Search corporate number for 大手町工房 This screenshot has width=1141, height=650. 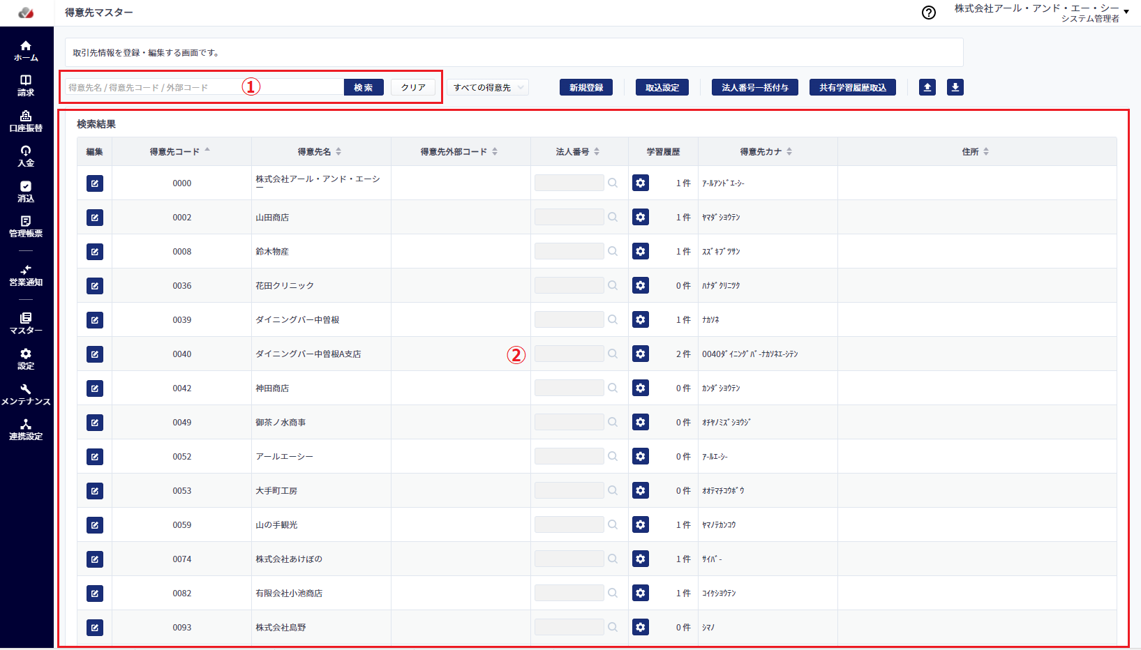click(x=613, y=490)
